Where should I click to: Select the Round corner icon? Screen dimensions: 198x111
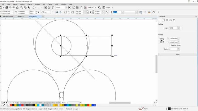tap(65, 12)
